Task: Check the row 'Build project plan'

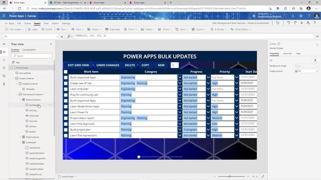Action: [66, 129]
